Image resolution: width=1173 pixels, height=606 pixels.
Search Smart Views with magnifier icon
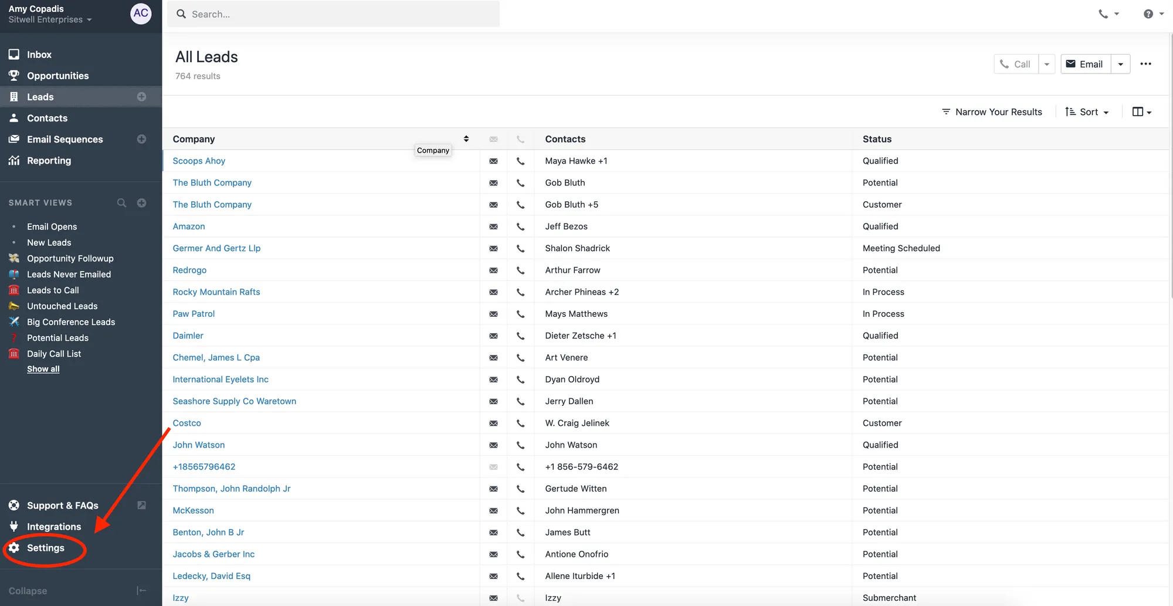pos(121,203)
